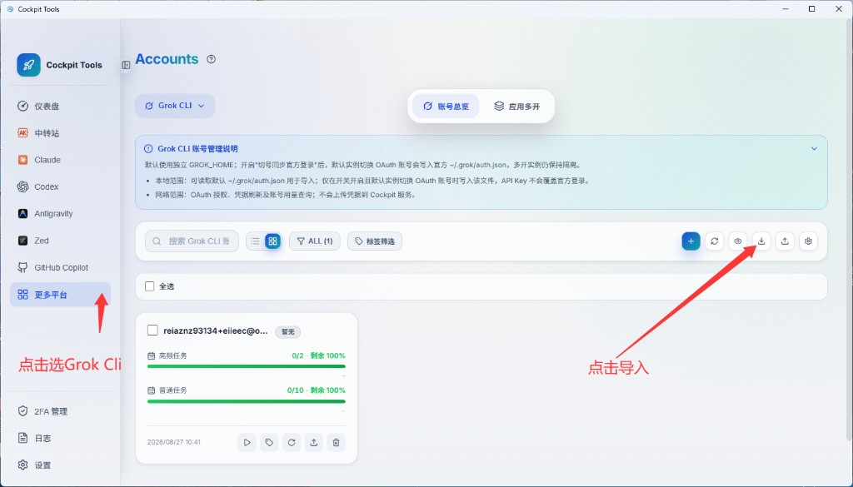Viewport: 853px width, 487px height.
Task: Switch to the 应用多开 tab
Action: click(516, 106)
